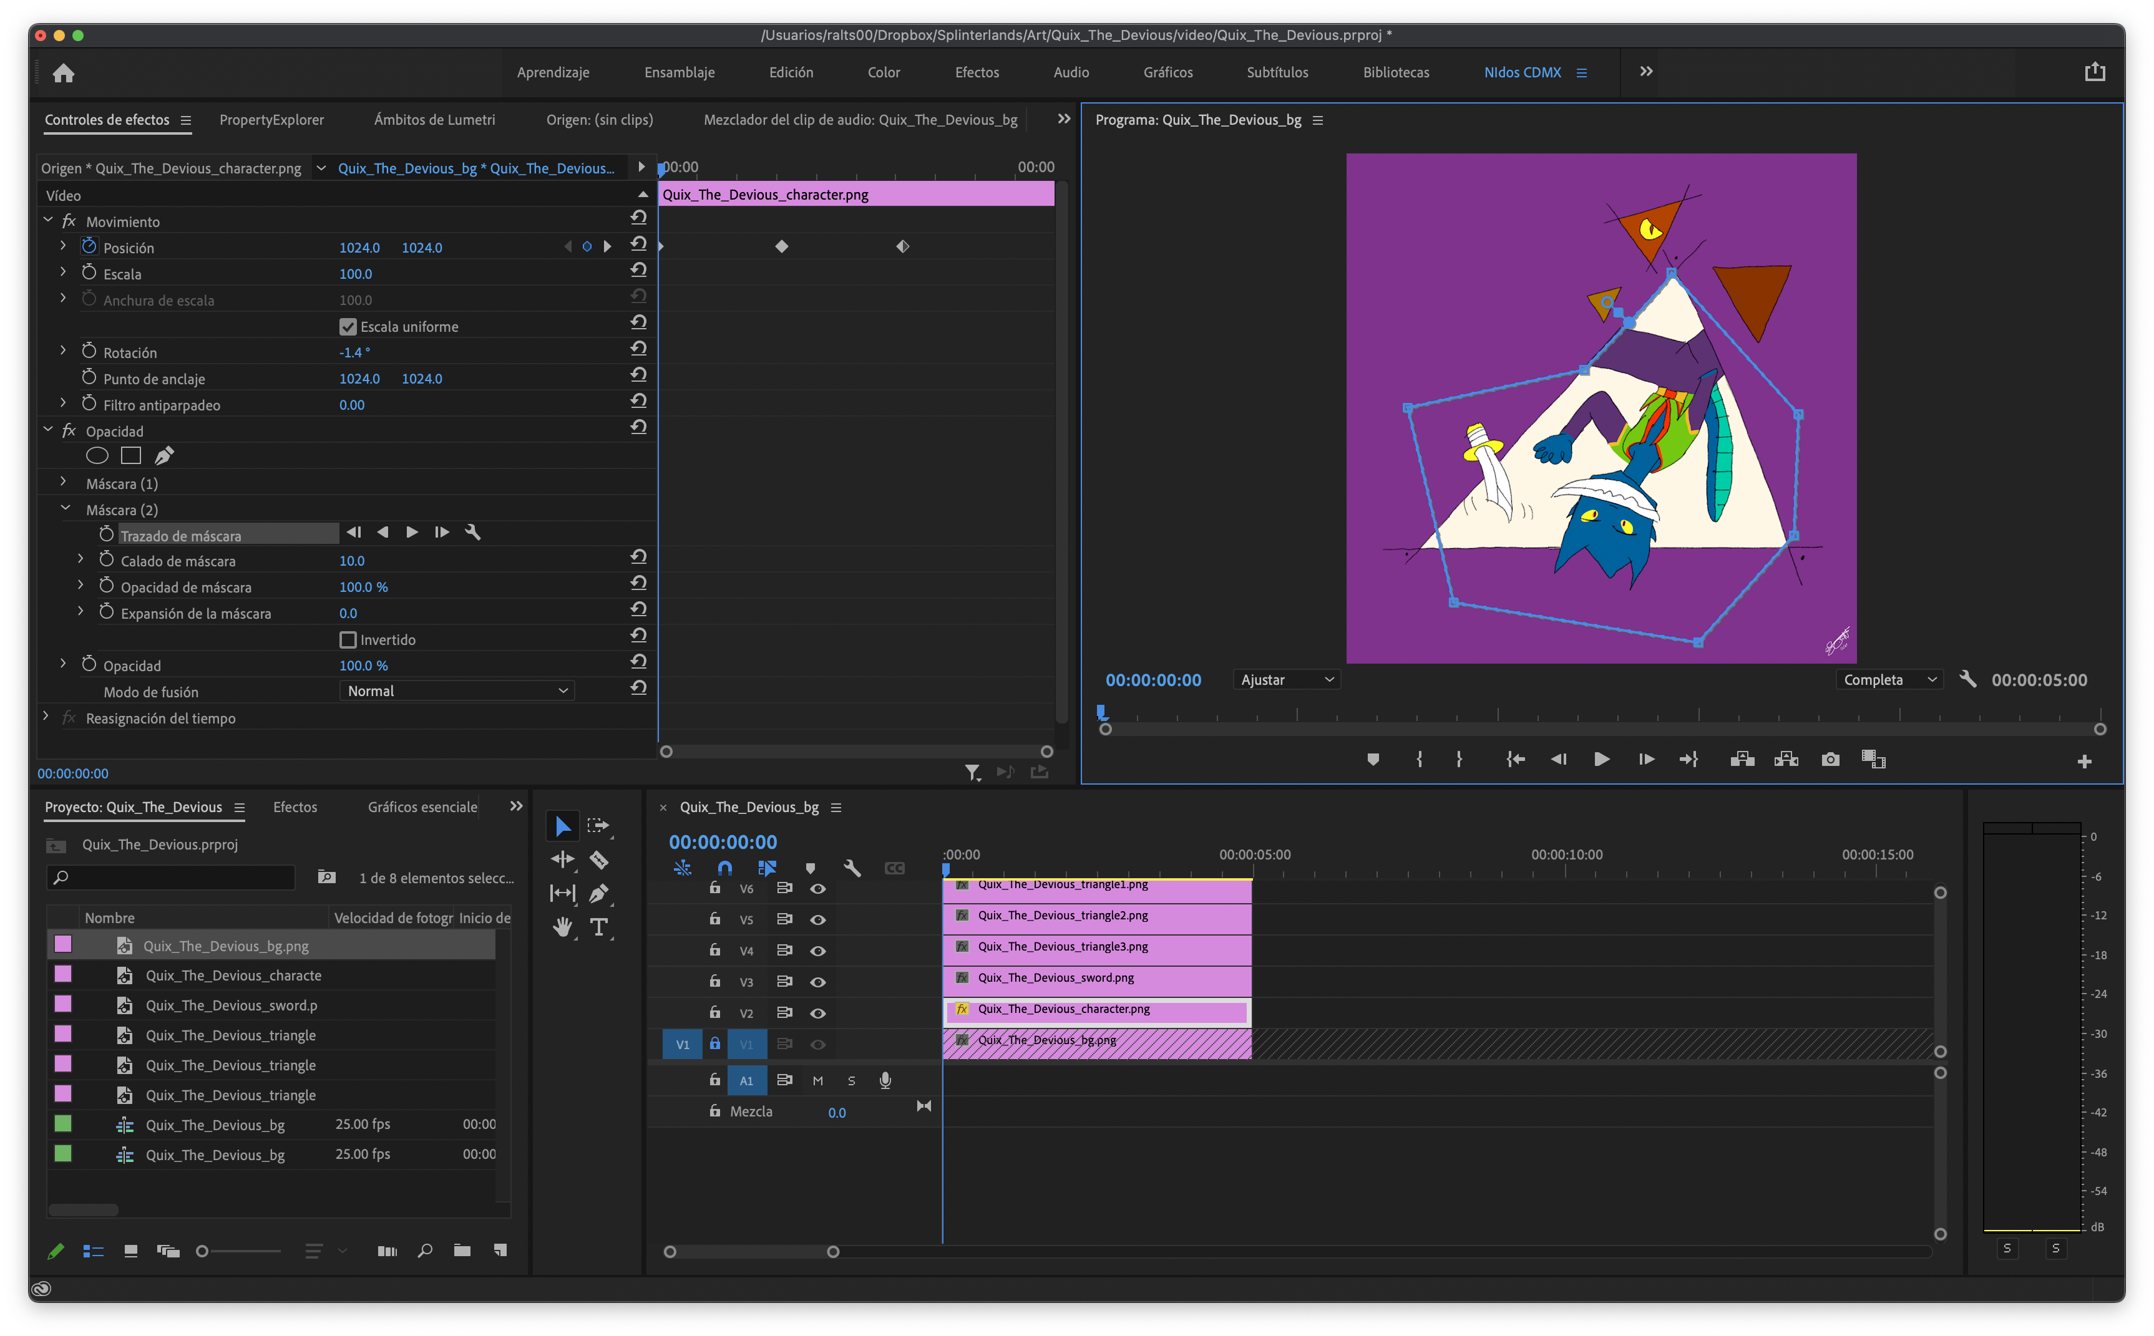Screen dimensions: 2154x1336
Task: Track selected mask forward
Action: pyautogui.click(x=412, y=532)
